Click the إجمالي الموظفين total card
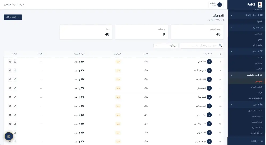The width and height of the screenshot is (266, 145). tap(197, 32)
